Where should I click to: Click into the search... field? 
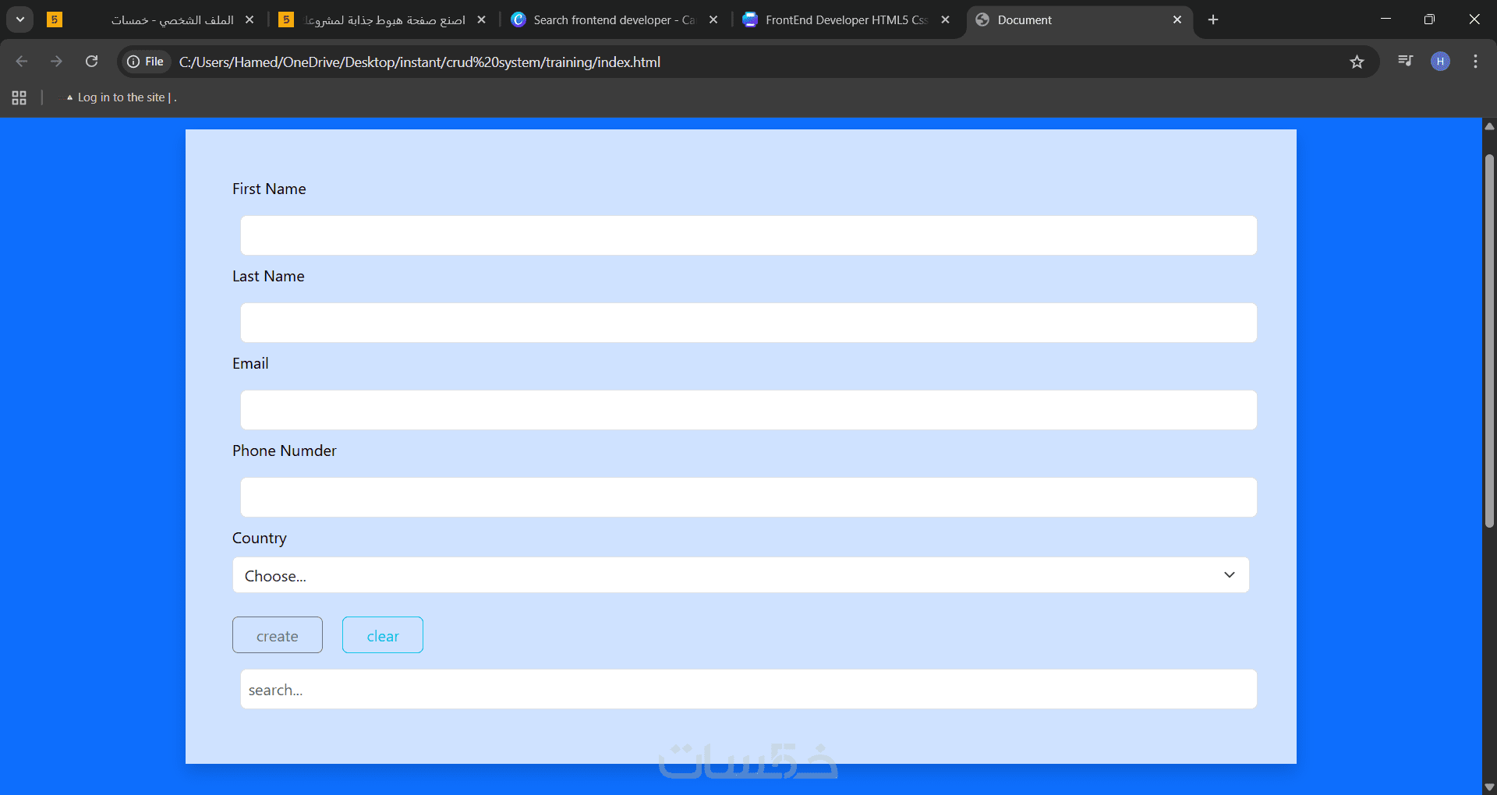point(748,689)
